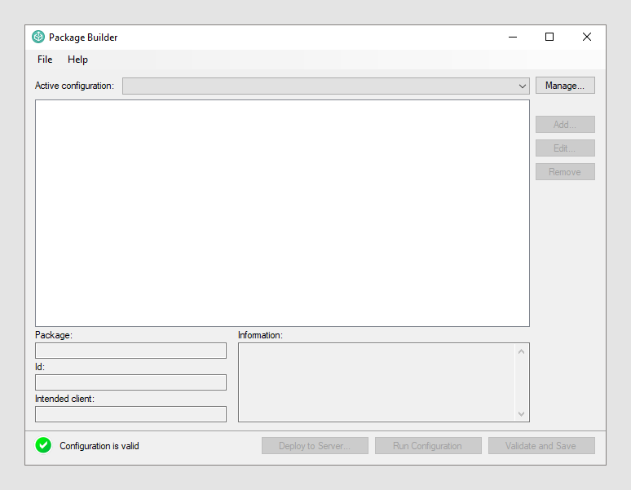Minimize the Package Builder window
Screen dimensions: 631x490
[513, 37]
